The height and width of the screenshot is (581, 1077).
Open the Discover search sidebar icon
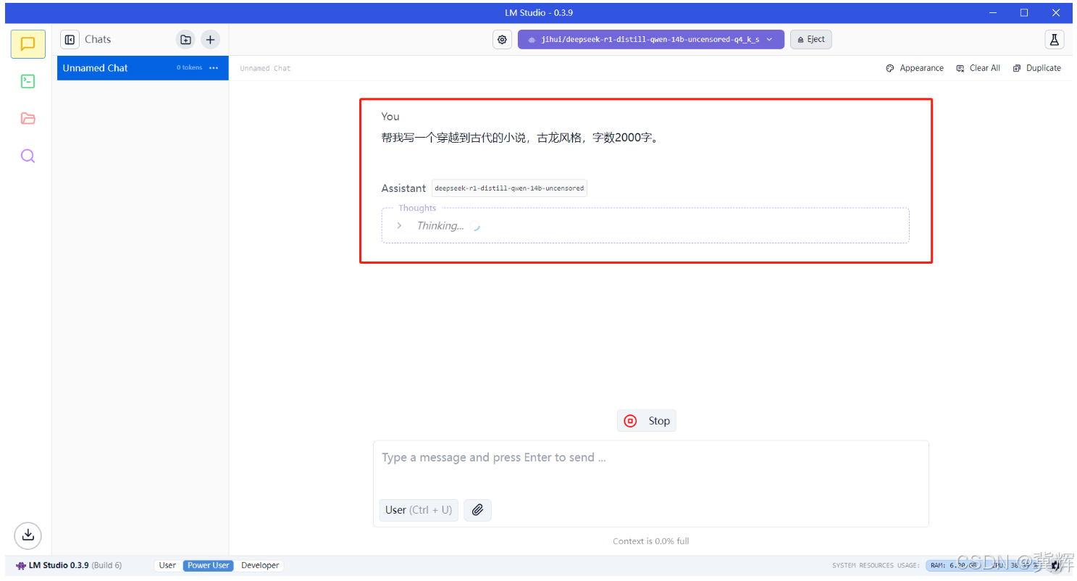tap(28, 156)
